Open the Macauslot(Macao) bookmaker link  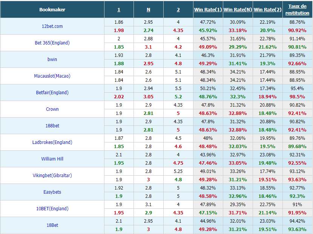pyautogui.click(x=52, y=76)
